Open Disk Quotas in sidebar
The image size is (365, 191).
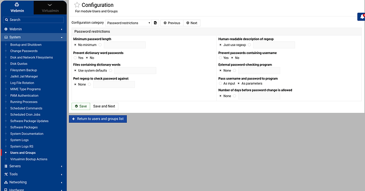pos(19,63)
